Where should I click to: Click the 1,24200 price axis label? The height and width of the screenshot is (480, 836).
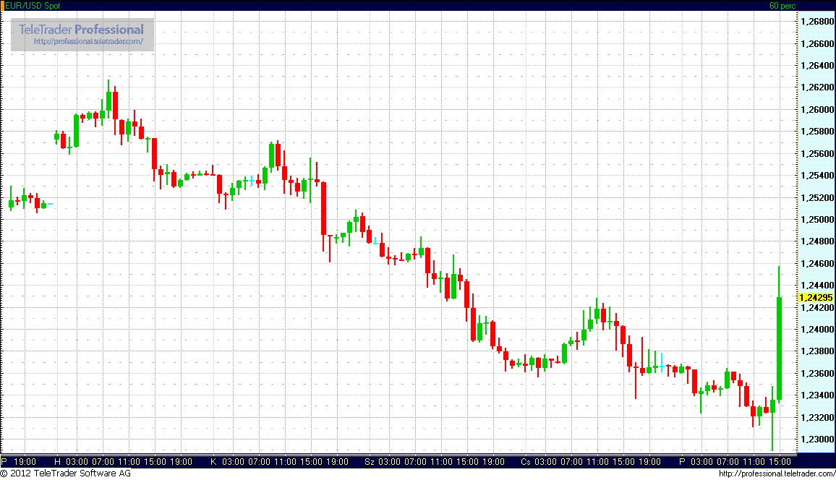pos(816,307)
